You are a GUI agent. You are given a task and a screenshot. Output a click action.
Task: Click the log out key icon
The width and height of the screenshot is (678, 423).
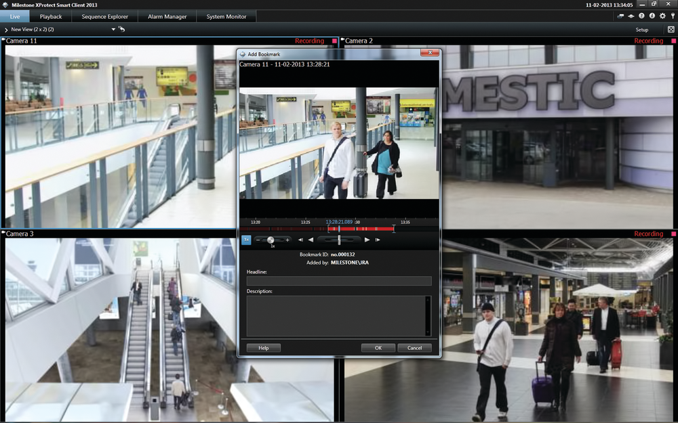pyautogui.click(x=673, y=16)
